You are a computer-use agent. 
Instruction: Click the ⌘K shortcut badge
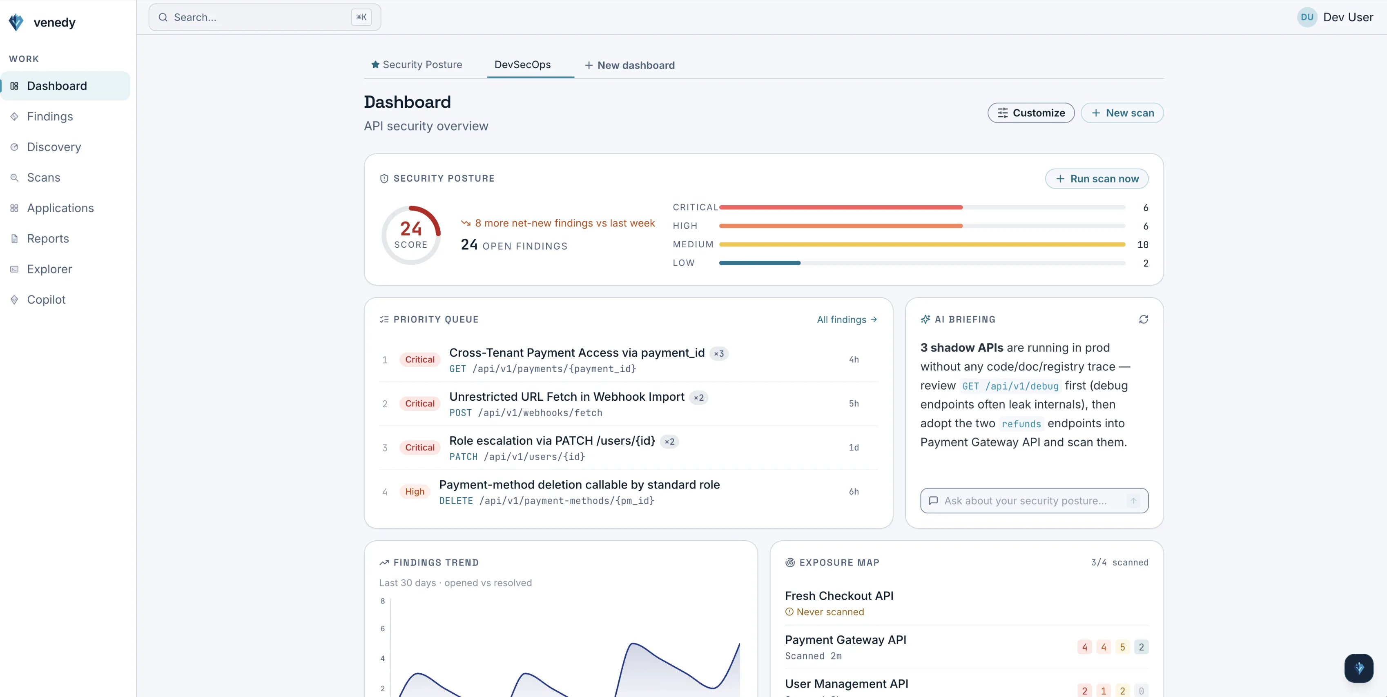click(361, 17)
